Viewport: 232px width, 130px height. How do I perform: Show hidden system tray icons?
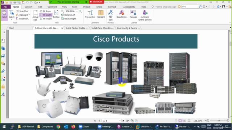195,127
